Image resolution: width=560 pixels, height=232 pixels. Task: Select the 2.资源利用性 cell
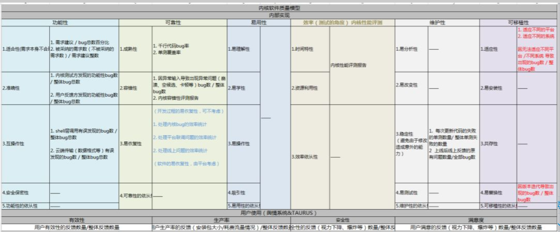(310, 88)
